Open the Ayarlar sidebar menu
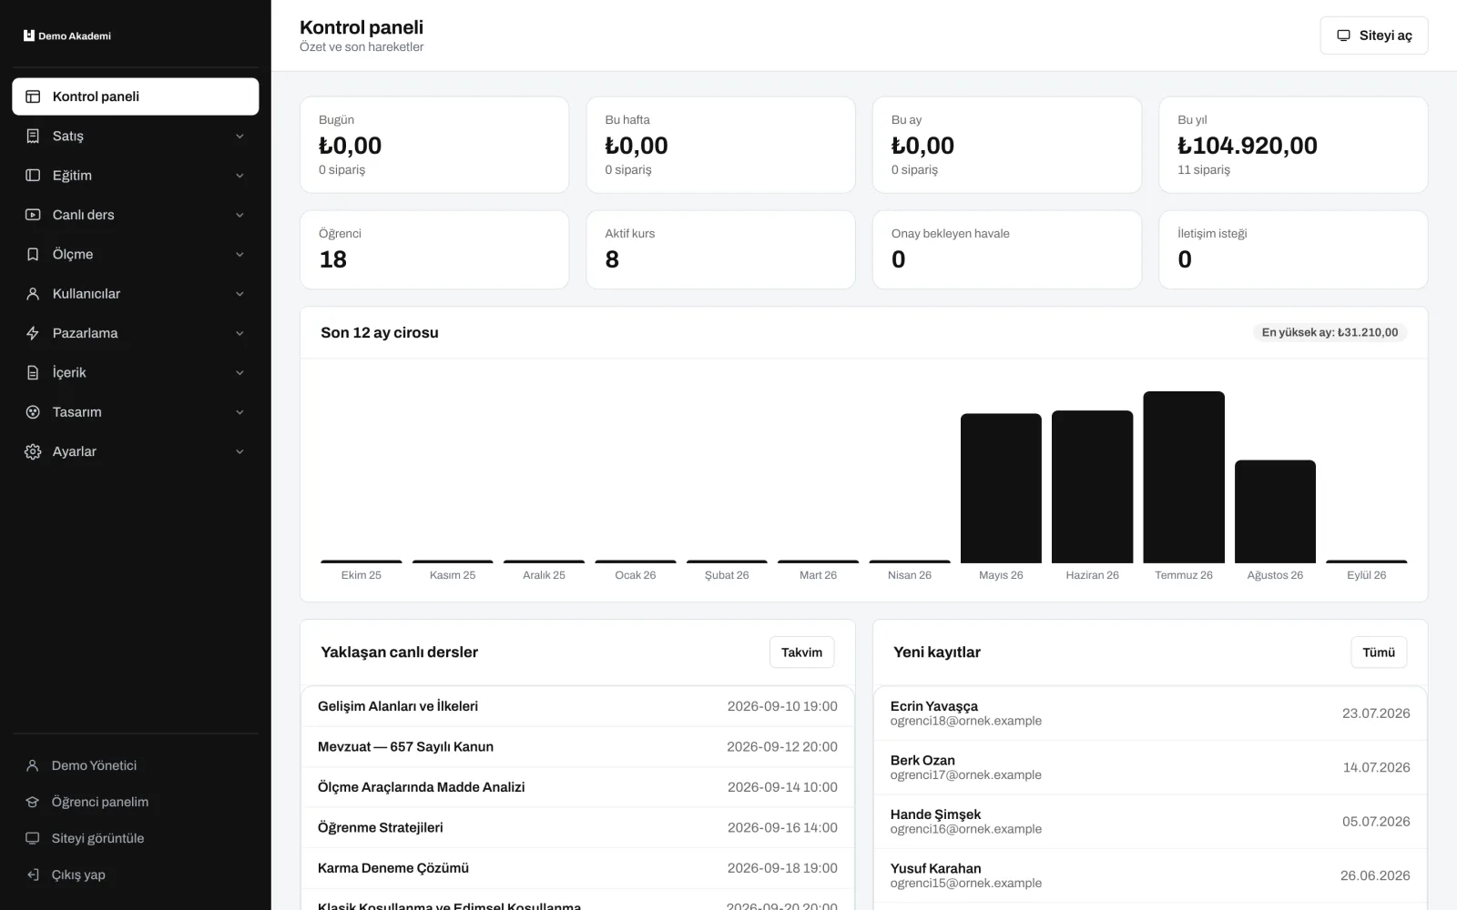This screenshot has width=1457, height=910. pos(136,451)
